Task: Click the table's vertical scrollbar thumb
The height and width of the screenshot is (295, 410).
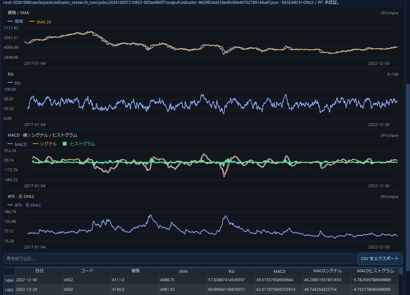Action: pyautogui.click(x=401, y=271)
